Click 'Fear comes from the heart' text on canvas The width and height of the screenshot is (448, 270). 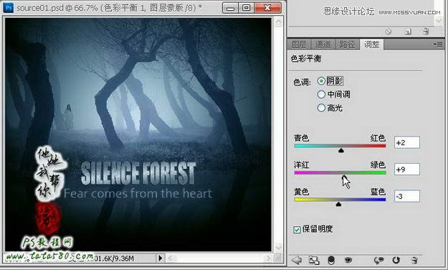point(138,194)
